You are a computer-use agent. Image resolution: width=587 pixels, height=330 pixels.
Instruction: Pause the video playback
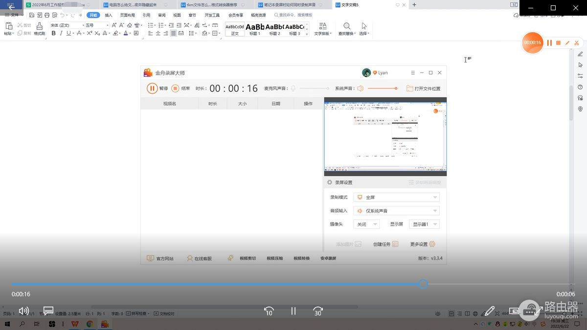click(x=293, y=311)
